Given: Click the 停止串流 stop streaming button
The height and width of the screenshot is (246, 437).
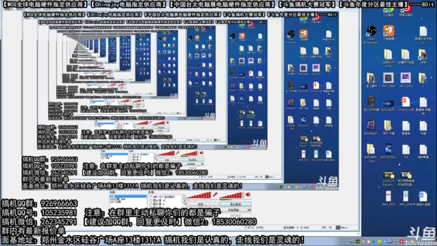Looking at the screenshot, I should [235, 204].
